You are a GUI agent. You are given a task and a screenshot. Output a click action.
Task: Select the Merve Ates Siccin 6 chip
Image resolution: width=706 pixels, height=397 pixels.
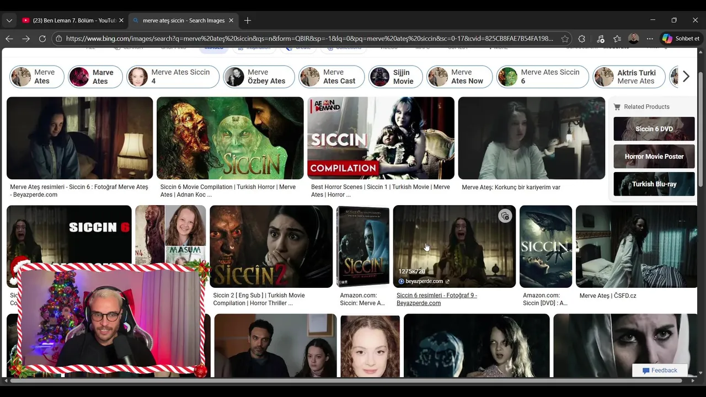pos(543,77)
